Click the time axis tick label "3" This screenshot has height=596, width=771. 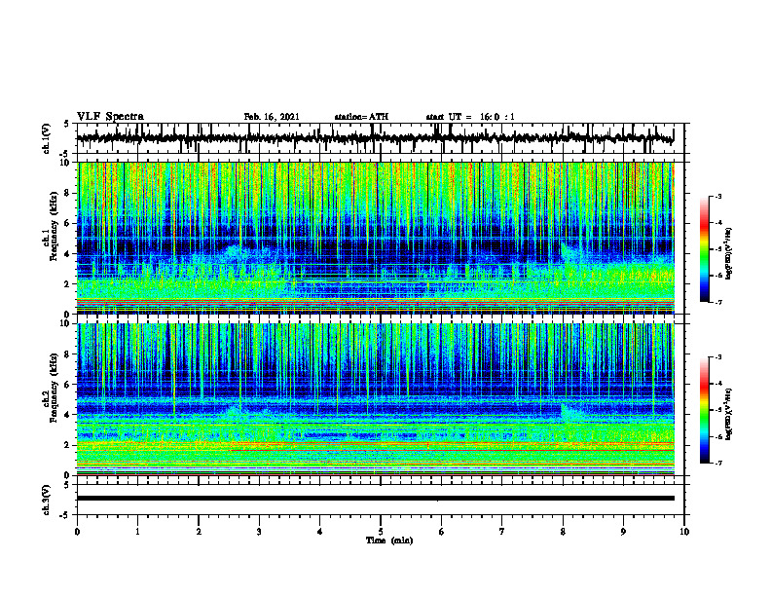click(x=259, y=532)
